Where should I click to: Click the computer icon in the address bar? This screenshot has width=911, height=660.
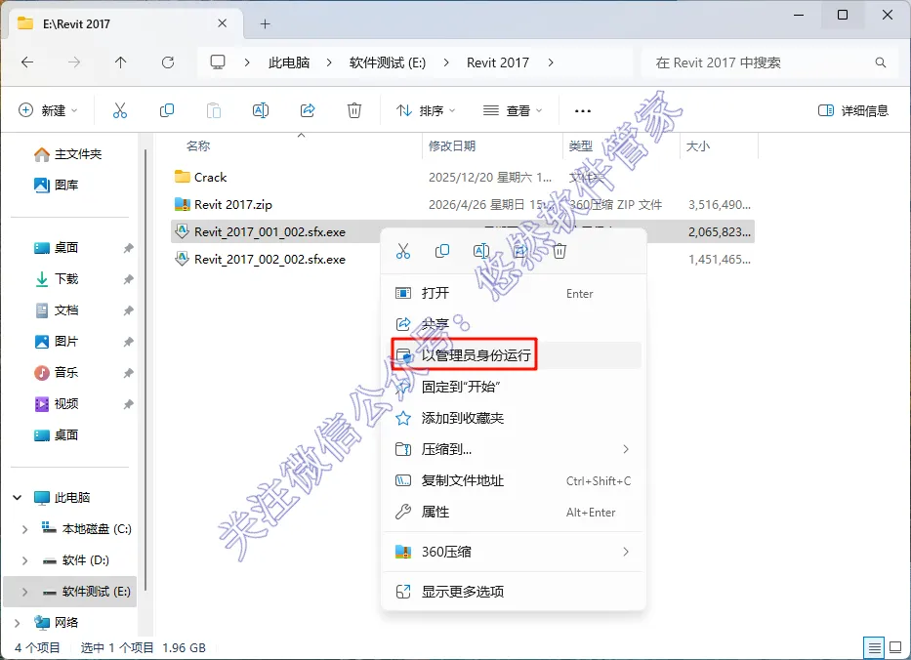(x=218, y=62)
